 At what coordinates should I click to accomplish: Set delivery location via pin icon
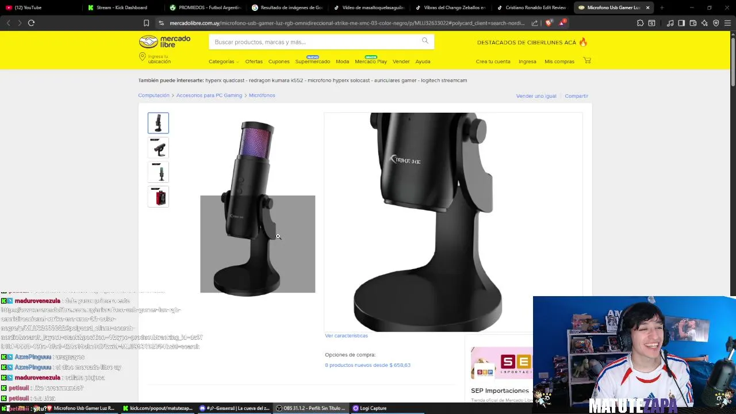(x=142, y=57)
